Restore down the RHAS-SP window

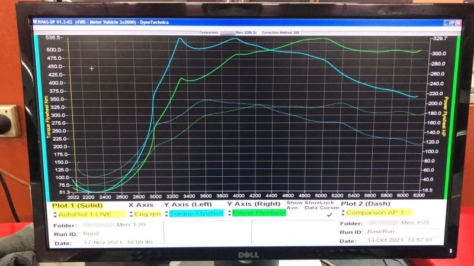pyautogui.click(x=452, y=23)
